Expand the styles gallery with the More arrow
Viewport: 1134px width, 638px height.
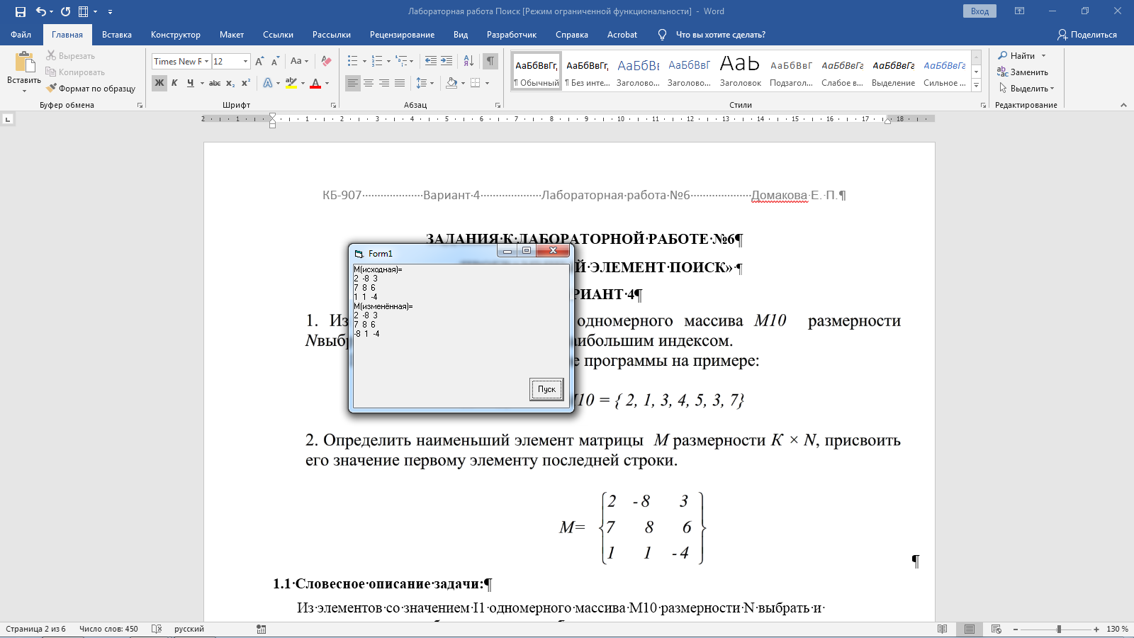click(976, 85)
